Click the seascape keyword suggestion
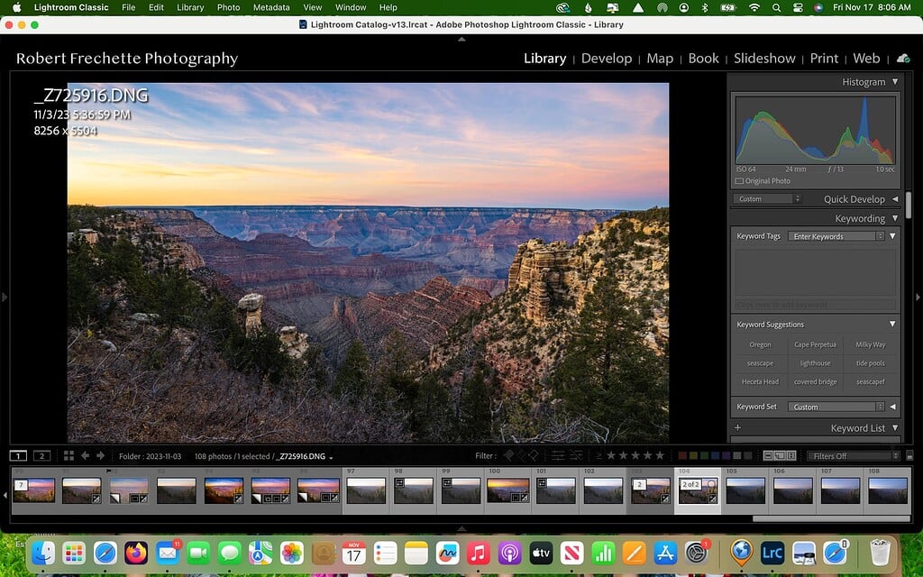923x577 pixels. coord(759,363)
